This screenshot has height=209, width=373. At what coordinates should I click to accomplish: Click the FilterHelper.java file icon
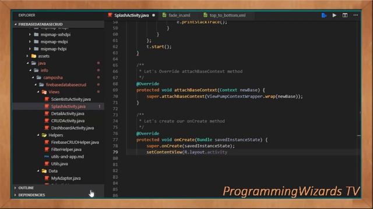tap(47, 149)
